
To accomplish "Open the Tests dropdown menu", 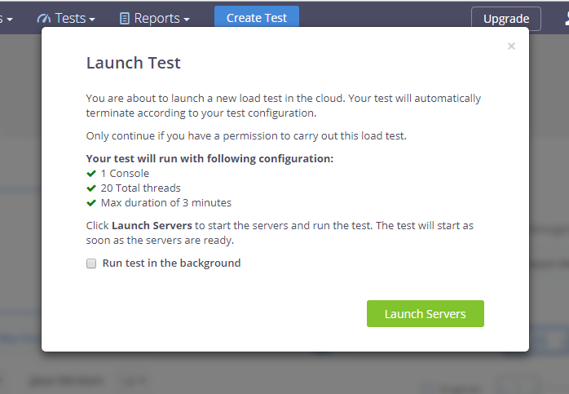I will [66, 18].
